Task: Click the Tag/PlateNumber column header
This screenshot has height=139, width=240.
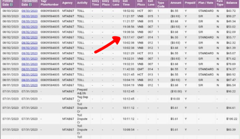Action: [x=49, y=3]
